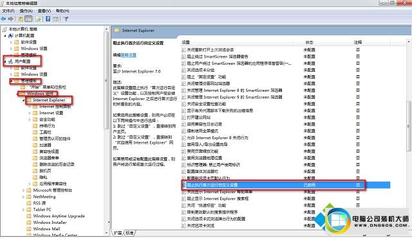The width and height of the screenshot is (412, 238).
Task: Open the 查看(V) menu
Action: pos(44,11)
